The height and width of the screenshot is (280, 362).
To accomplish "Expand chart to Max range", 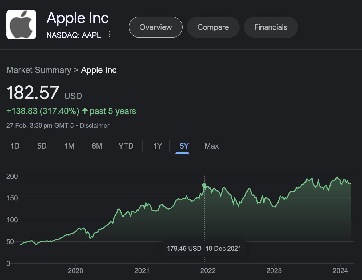I will click(x=212, y=146).
